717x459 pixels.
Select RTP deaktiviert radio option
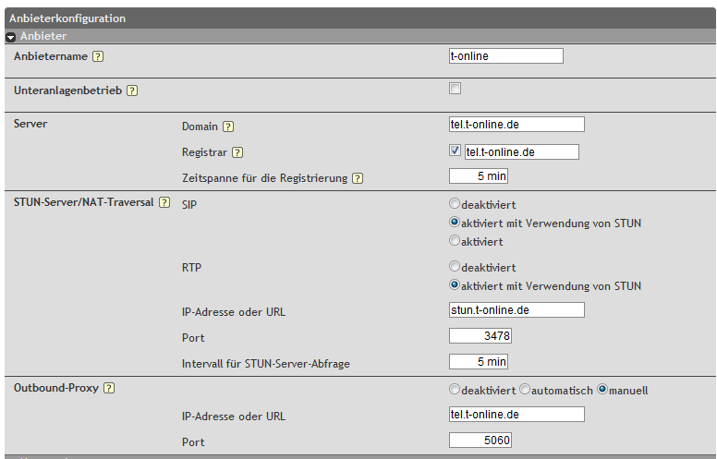[454, 266]
